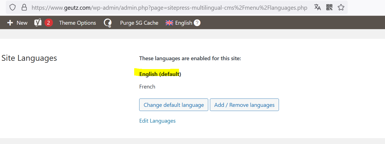Screen dimensions: 385x144
Task: Click the Q icon in admin bar
Action: (x=108, y=23)
